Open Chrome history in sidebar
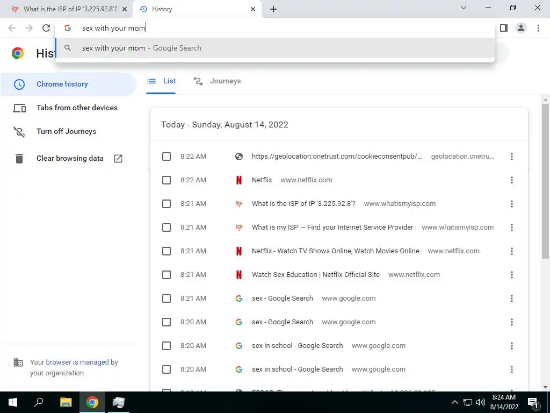 [x=68, y=84]
